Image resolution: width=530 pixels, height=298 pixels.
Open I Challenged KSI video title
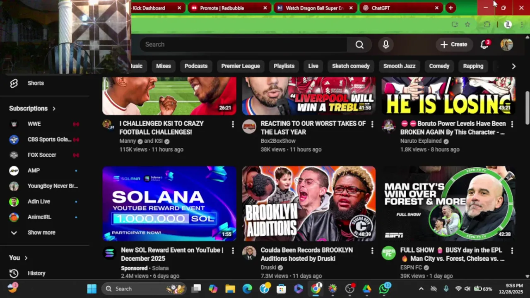coord(161,128)
